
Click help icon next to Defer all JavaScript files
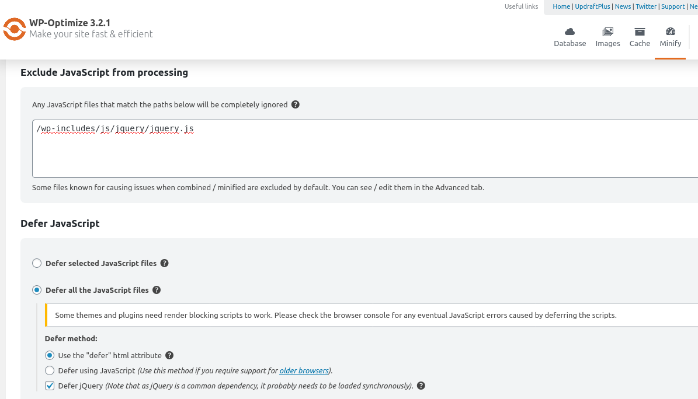tap(157, 290)
